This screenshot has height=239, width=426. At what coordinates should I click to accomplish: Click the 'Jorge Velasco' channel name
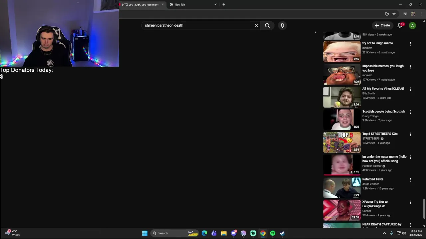coord(371,184)
